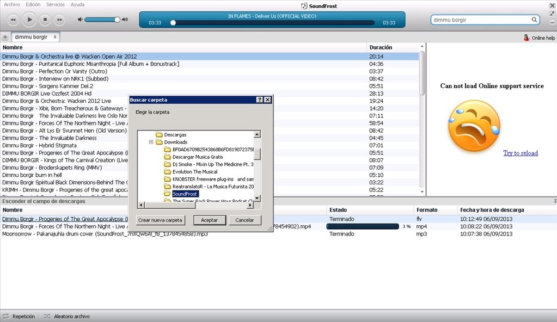Select the Dj Smoke Mixin Up folder
The image size is (557, 322).
pos(213,164)
